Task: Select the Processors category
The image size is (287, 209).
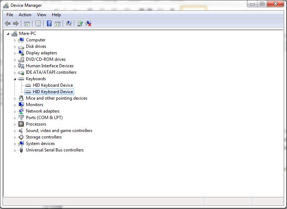Action: [36, 124]
